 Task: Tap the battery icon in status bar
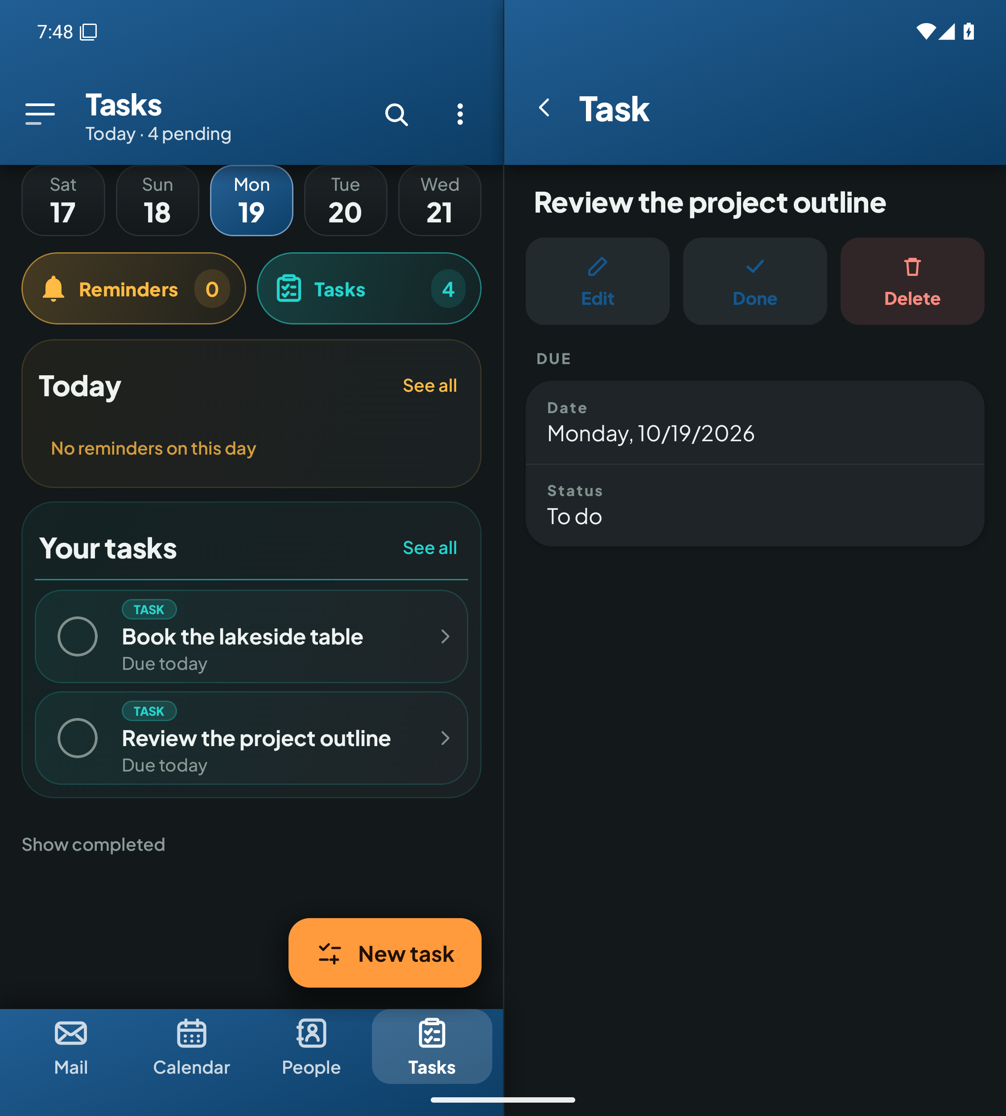click(x=969, y=32)
